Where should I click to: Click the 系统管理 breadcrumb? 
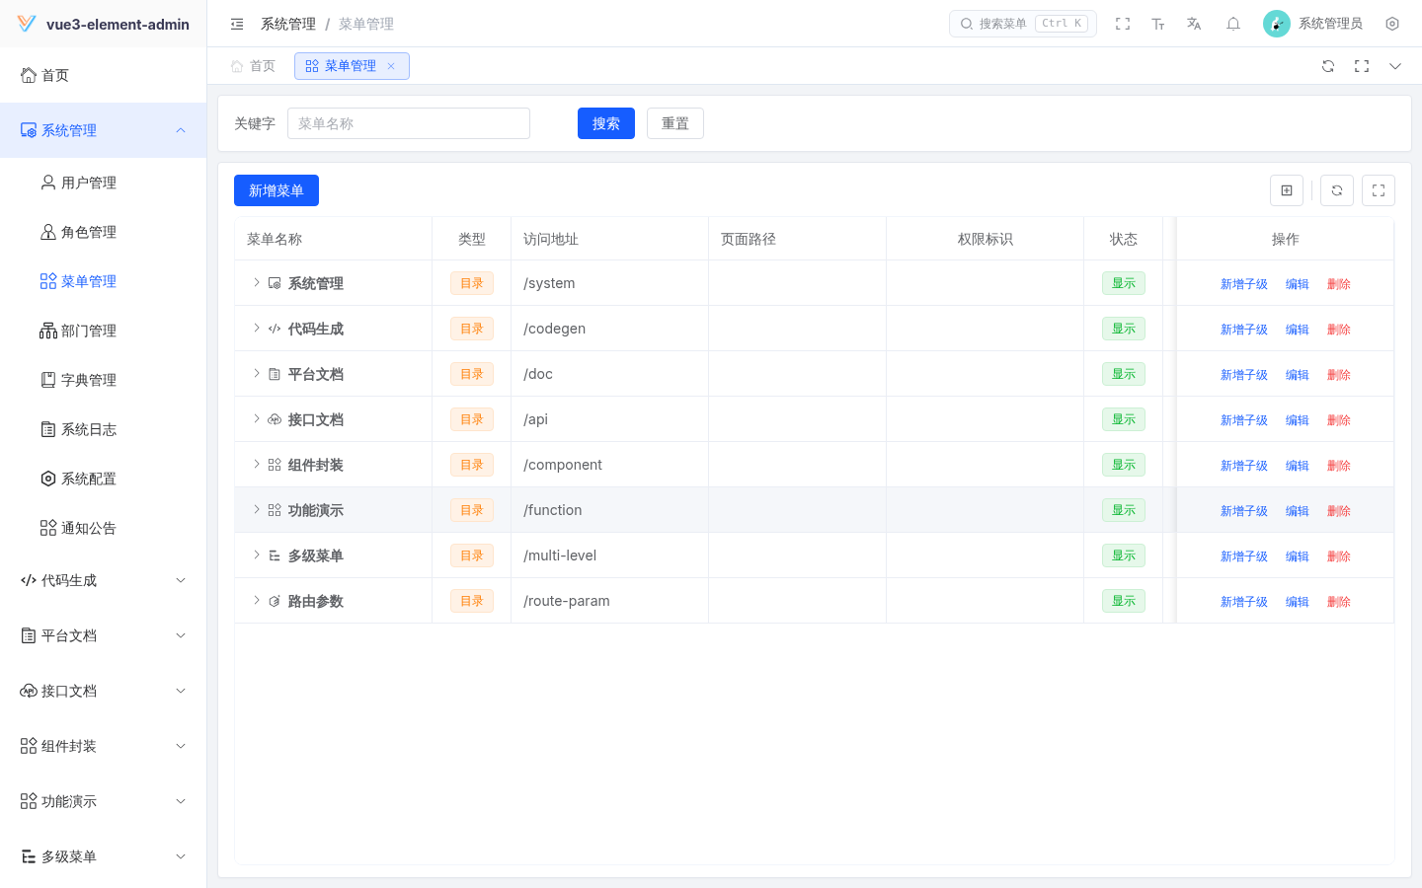pos(288,24)
